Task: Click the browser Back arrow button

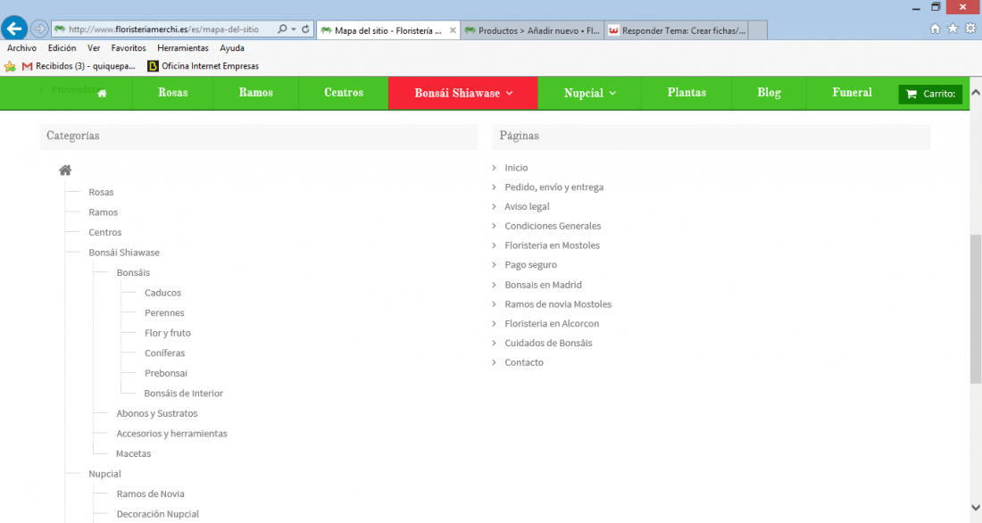Action: (13, 29)
